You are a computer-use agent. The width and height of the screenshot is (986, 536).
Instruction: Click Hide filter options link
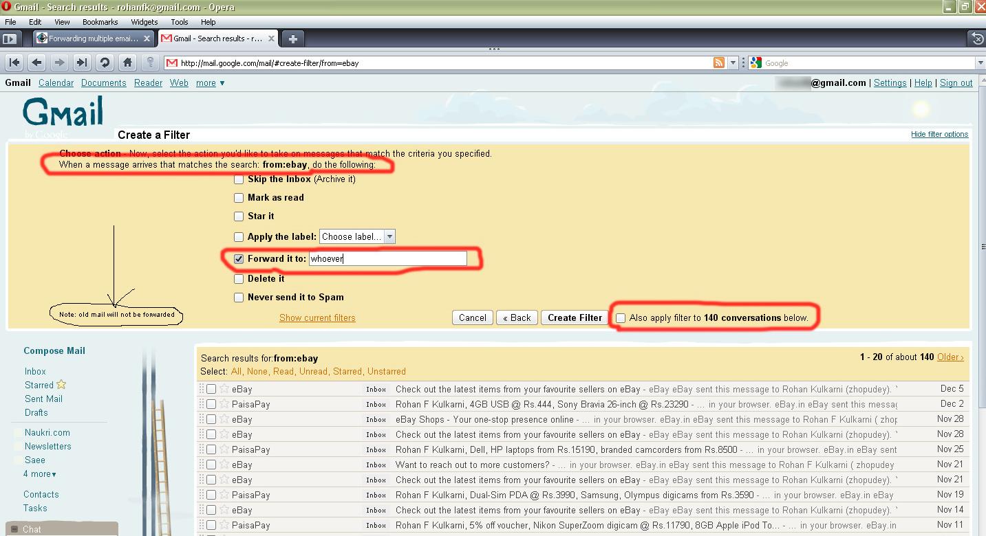[x=939, y=134]
